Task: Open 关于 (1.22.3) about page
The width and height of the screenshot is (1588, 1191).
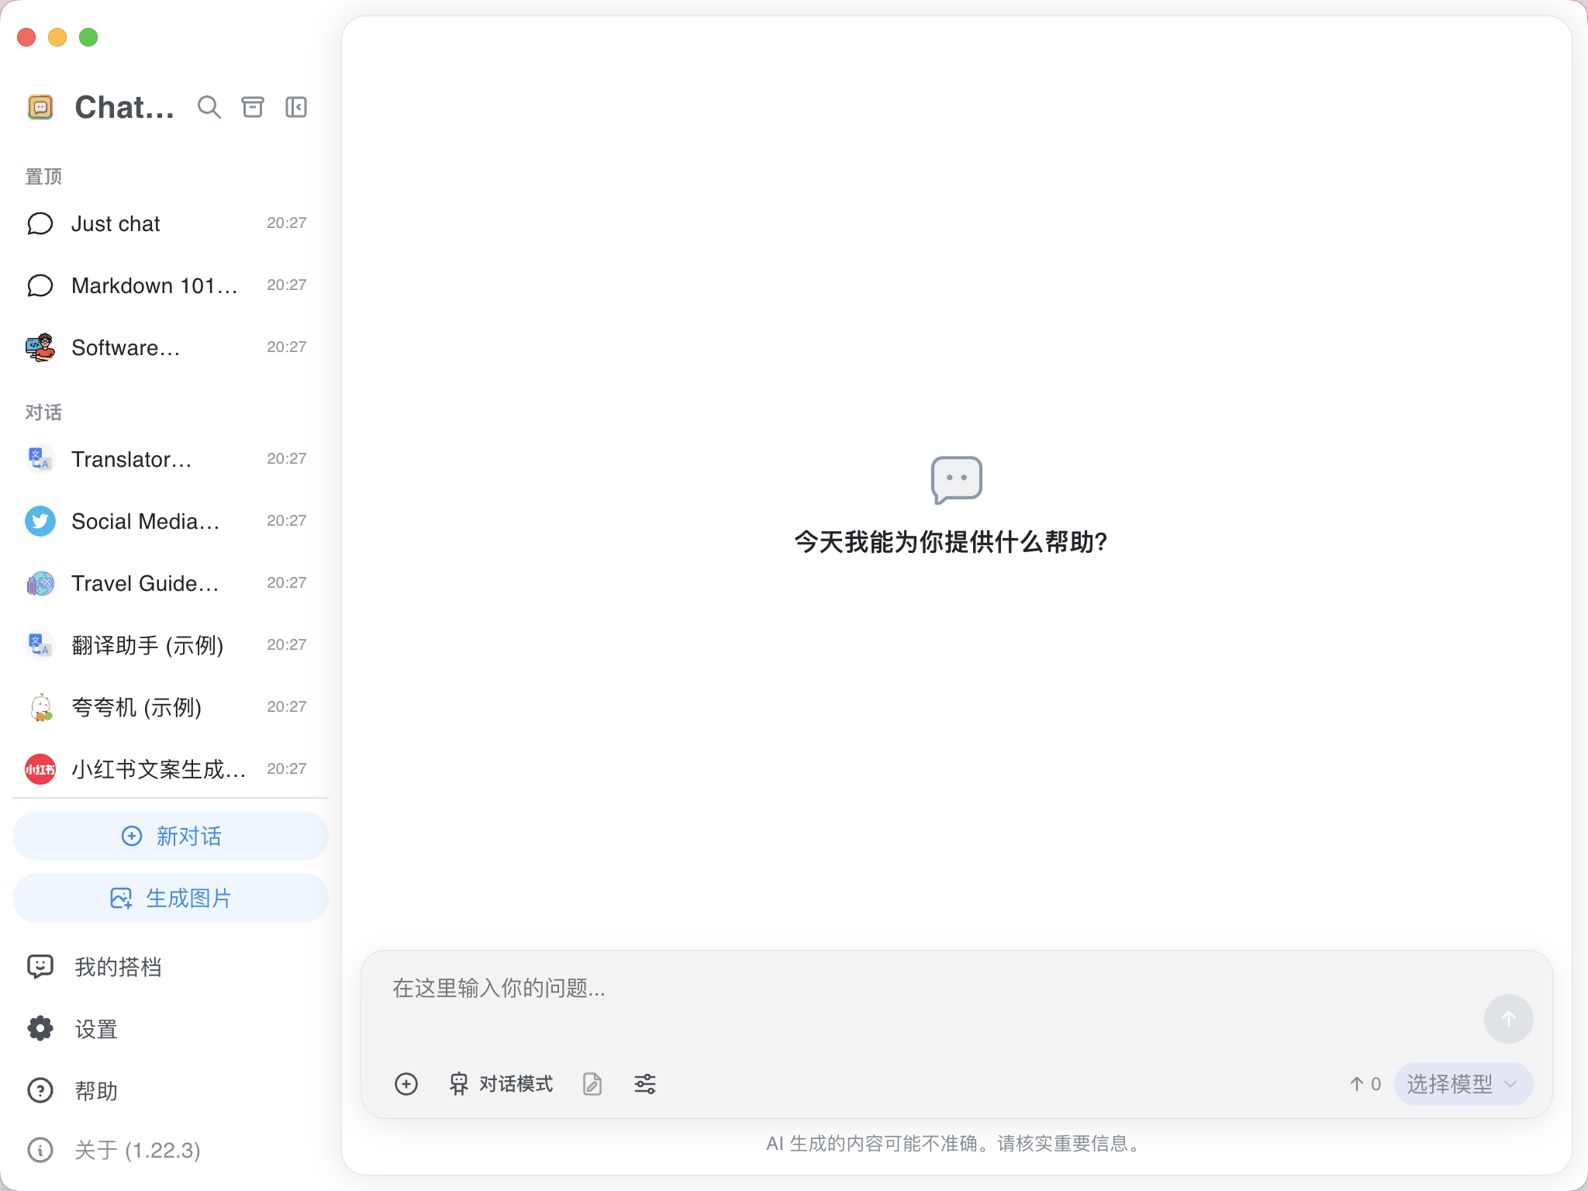Action: pyautogui.click(x=169, y=1150)
